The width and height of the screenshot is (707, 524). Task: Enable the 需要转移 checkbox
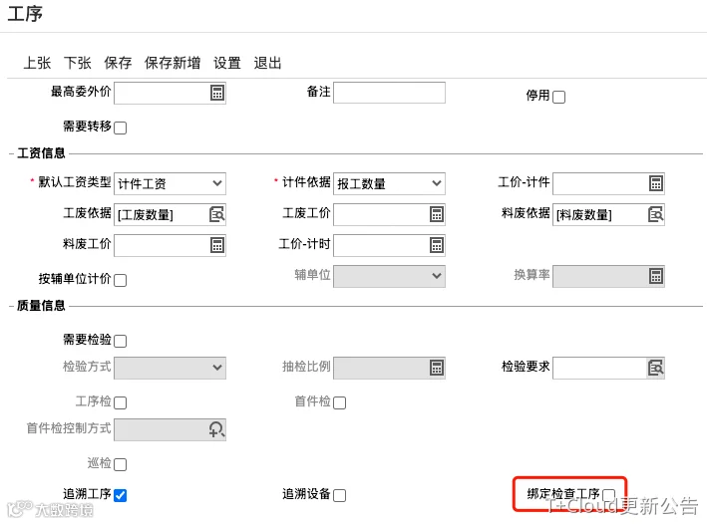coord(120,128)
